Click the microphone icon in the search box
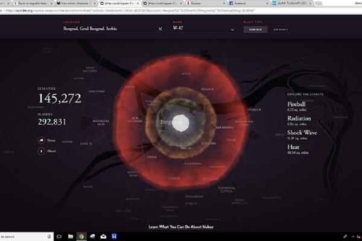This screenshot has width=362, height=241. pos(47,236)
